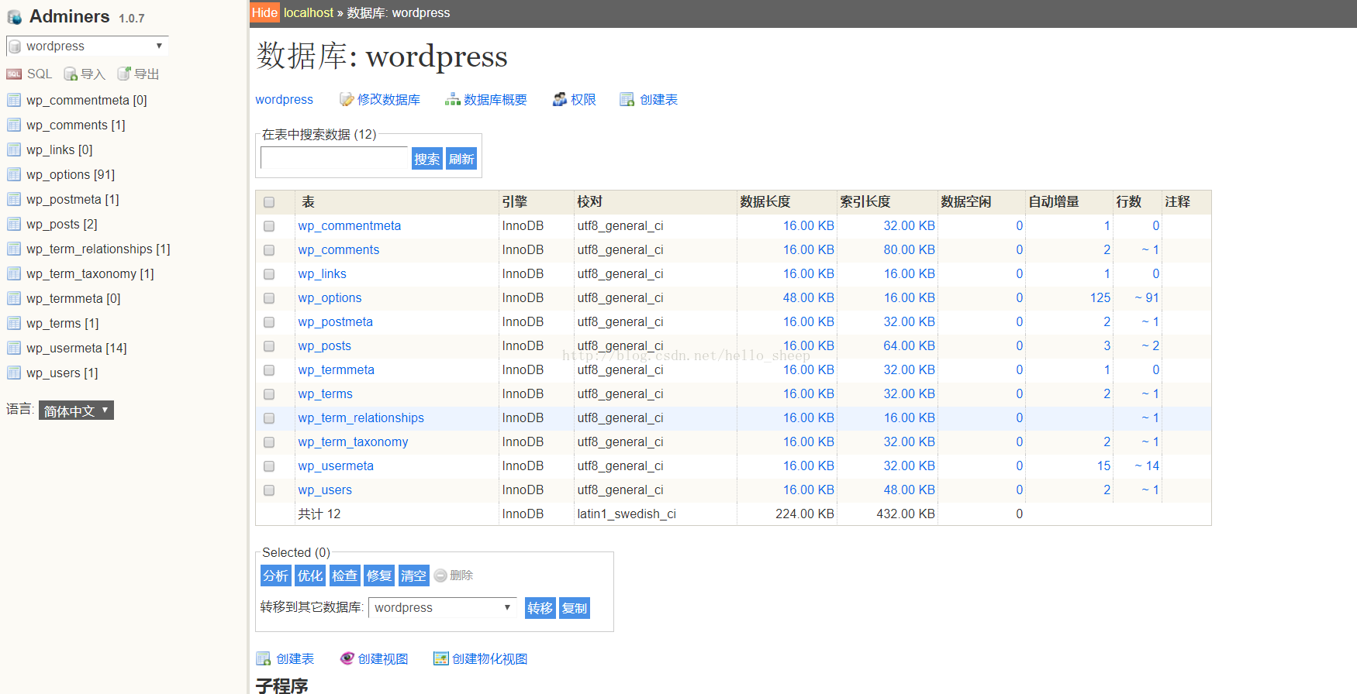Open SQL command icon in sidebar

[x=14, y=74]
